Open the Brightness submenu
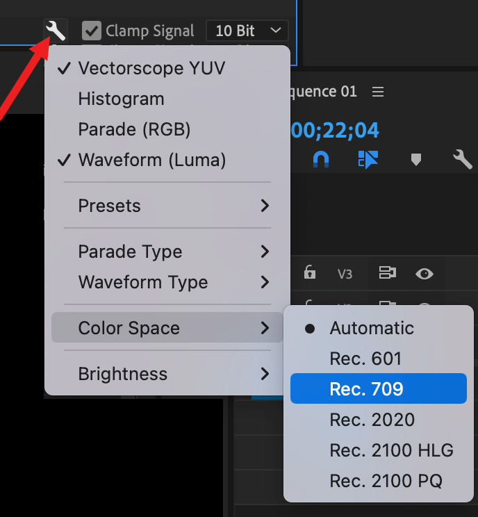The width and height of the screenshot is (478, 517). click(x=167, y=374)
